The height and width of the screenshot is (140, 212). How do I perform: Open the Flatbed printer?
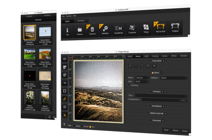click(175, 27)
